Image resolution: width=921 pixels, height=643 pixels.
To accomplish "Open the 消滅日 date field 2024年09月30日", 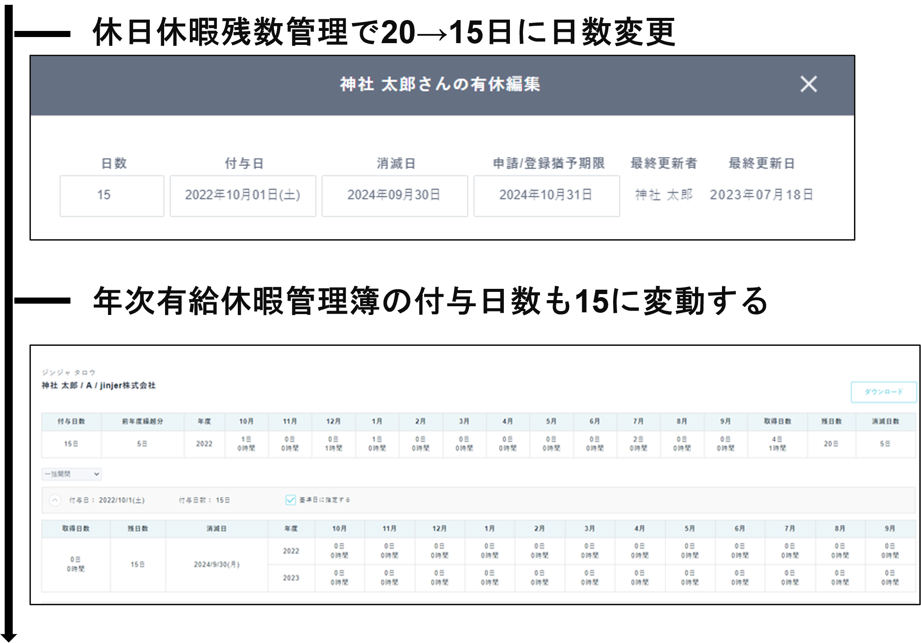I will tap(395, 196).
